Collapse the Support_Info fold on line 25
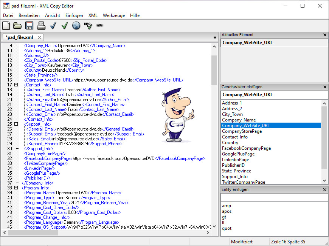 pos(16,124)
